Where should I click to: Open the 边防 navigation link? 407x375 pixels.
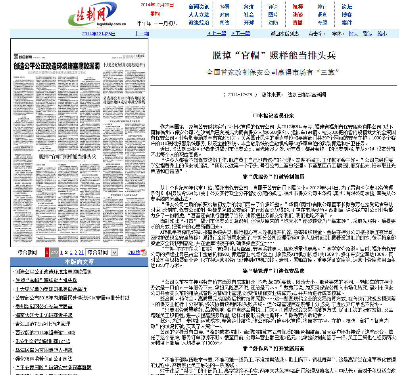click(x=273, y=23)
